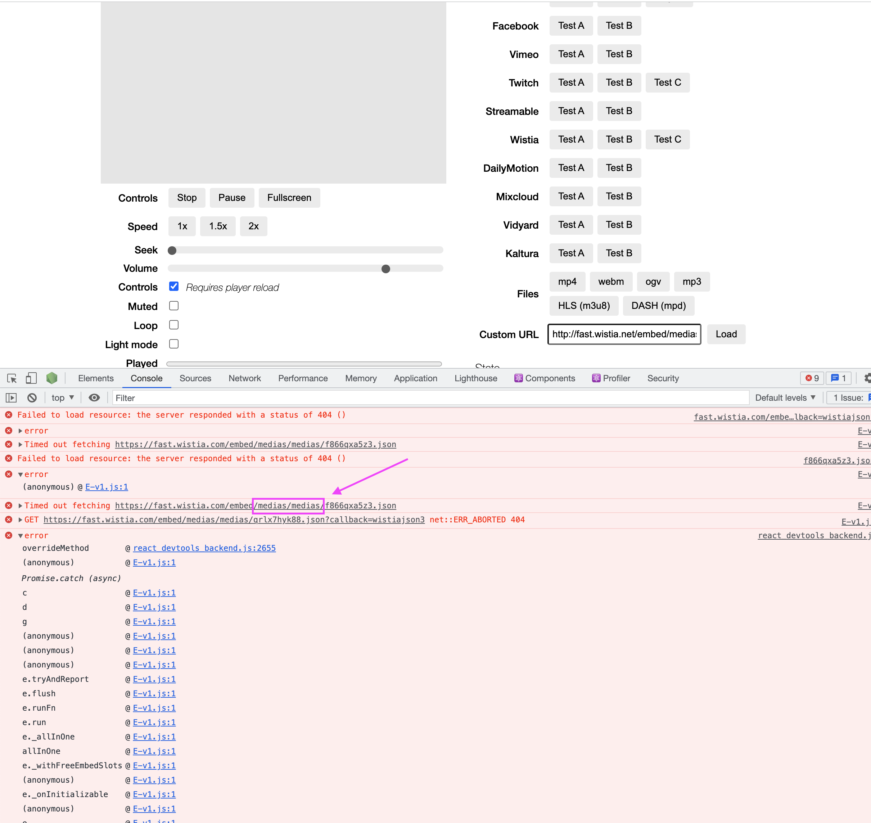This screenshot has width=871, height=823.
Task: Click the eye icon to create live expression
Action: point(94,397)
